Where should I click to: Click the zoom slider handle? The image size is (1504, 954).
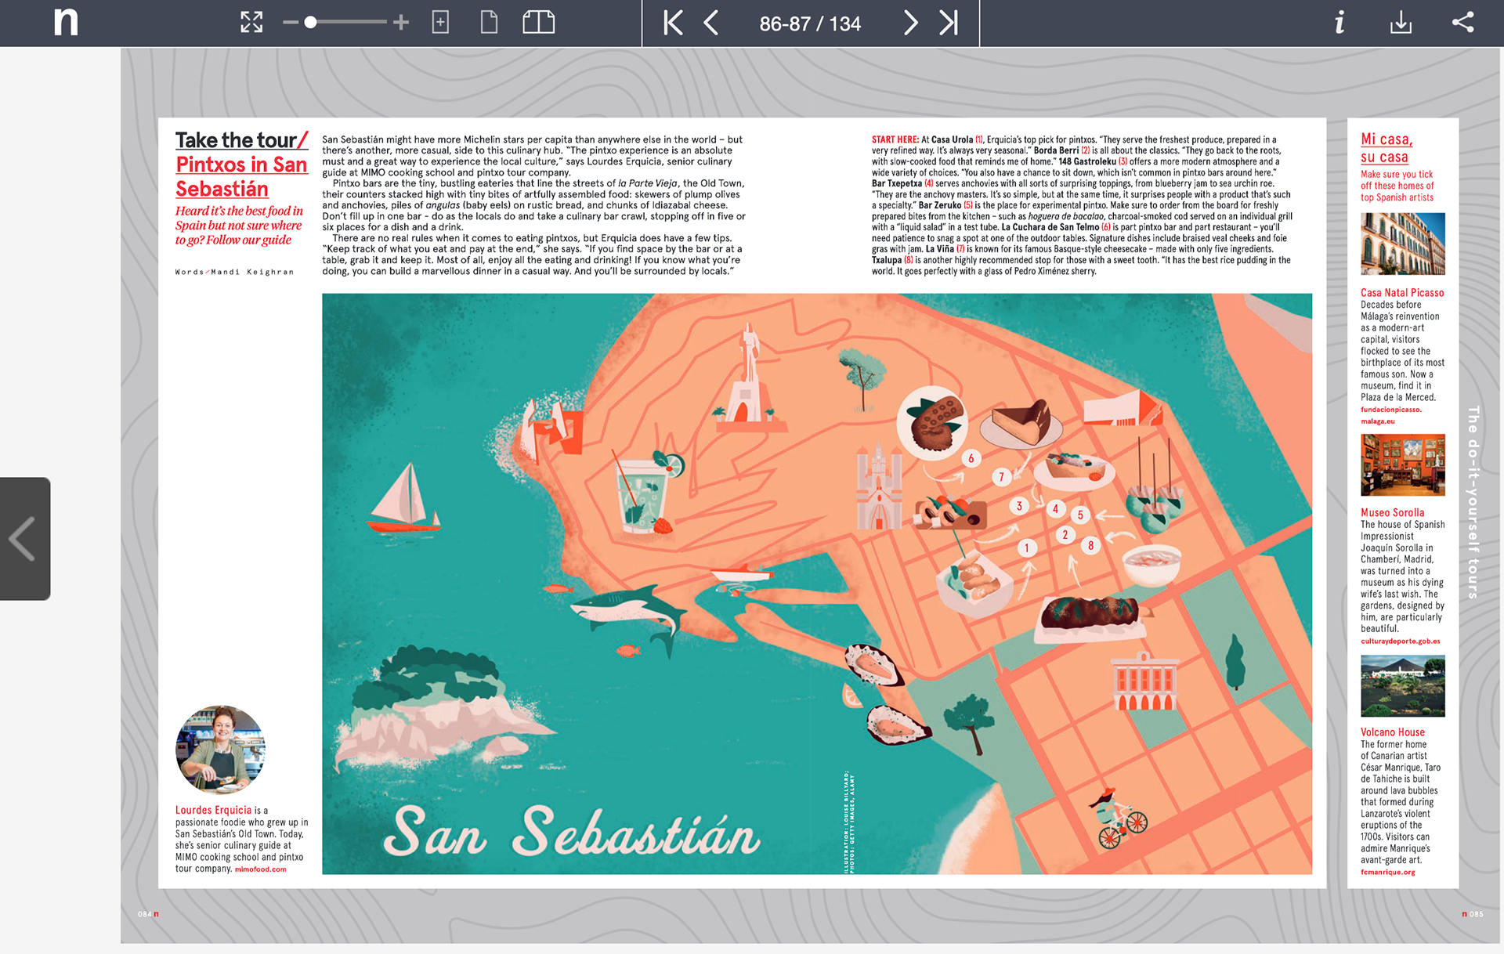pyautogui.click(x=311, y=23)
